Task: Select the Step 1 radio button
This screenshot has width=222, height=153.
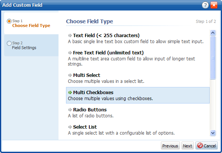Action: (9, 21)
